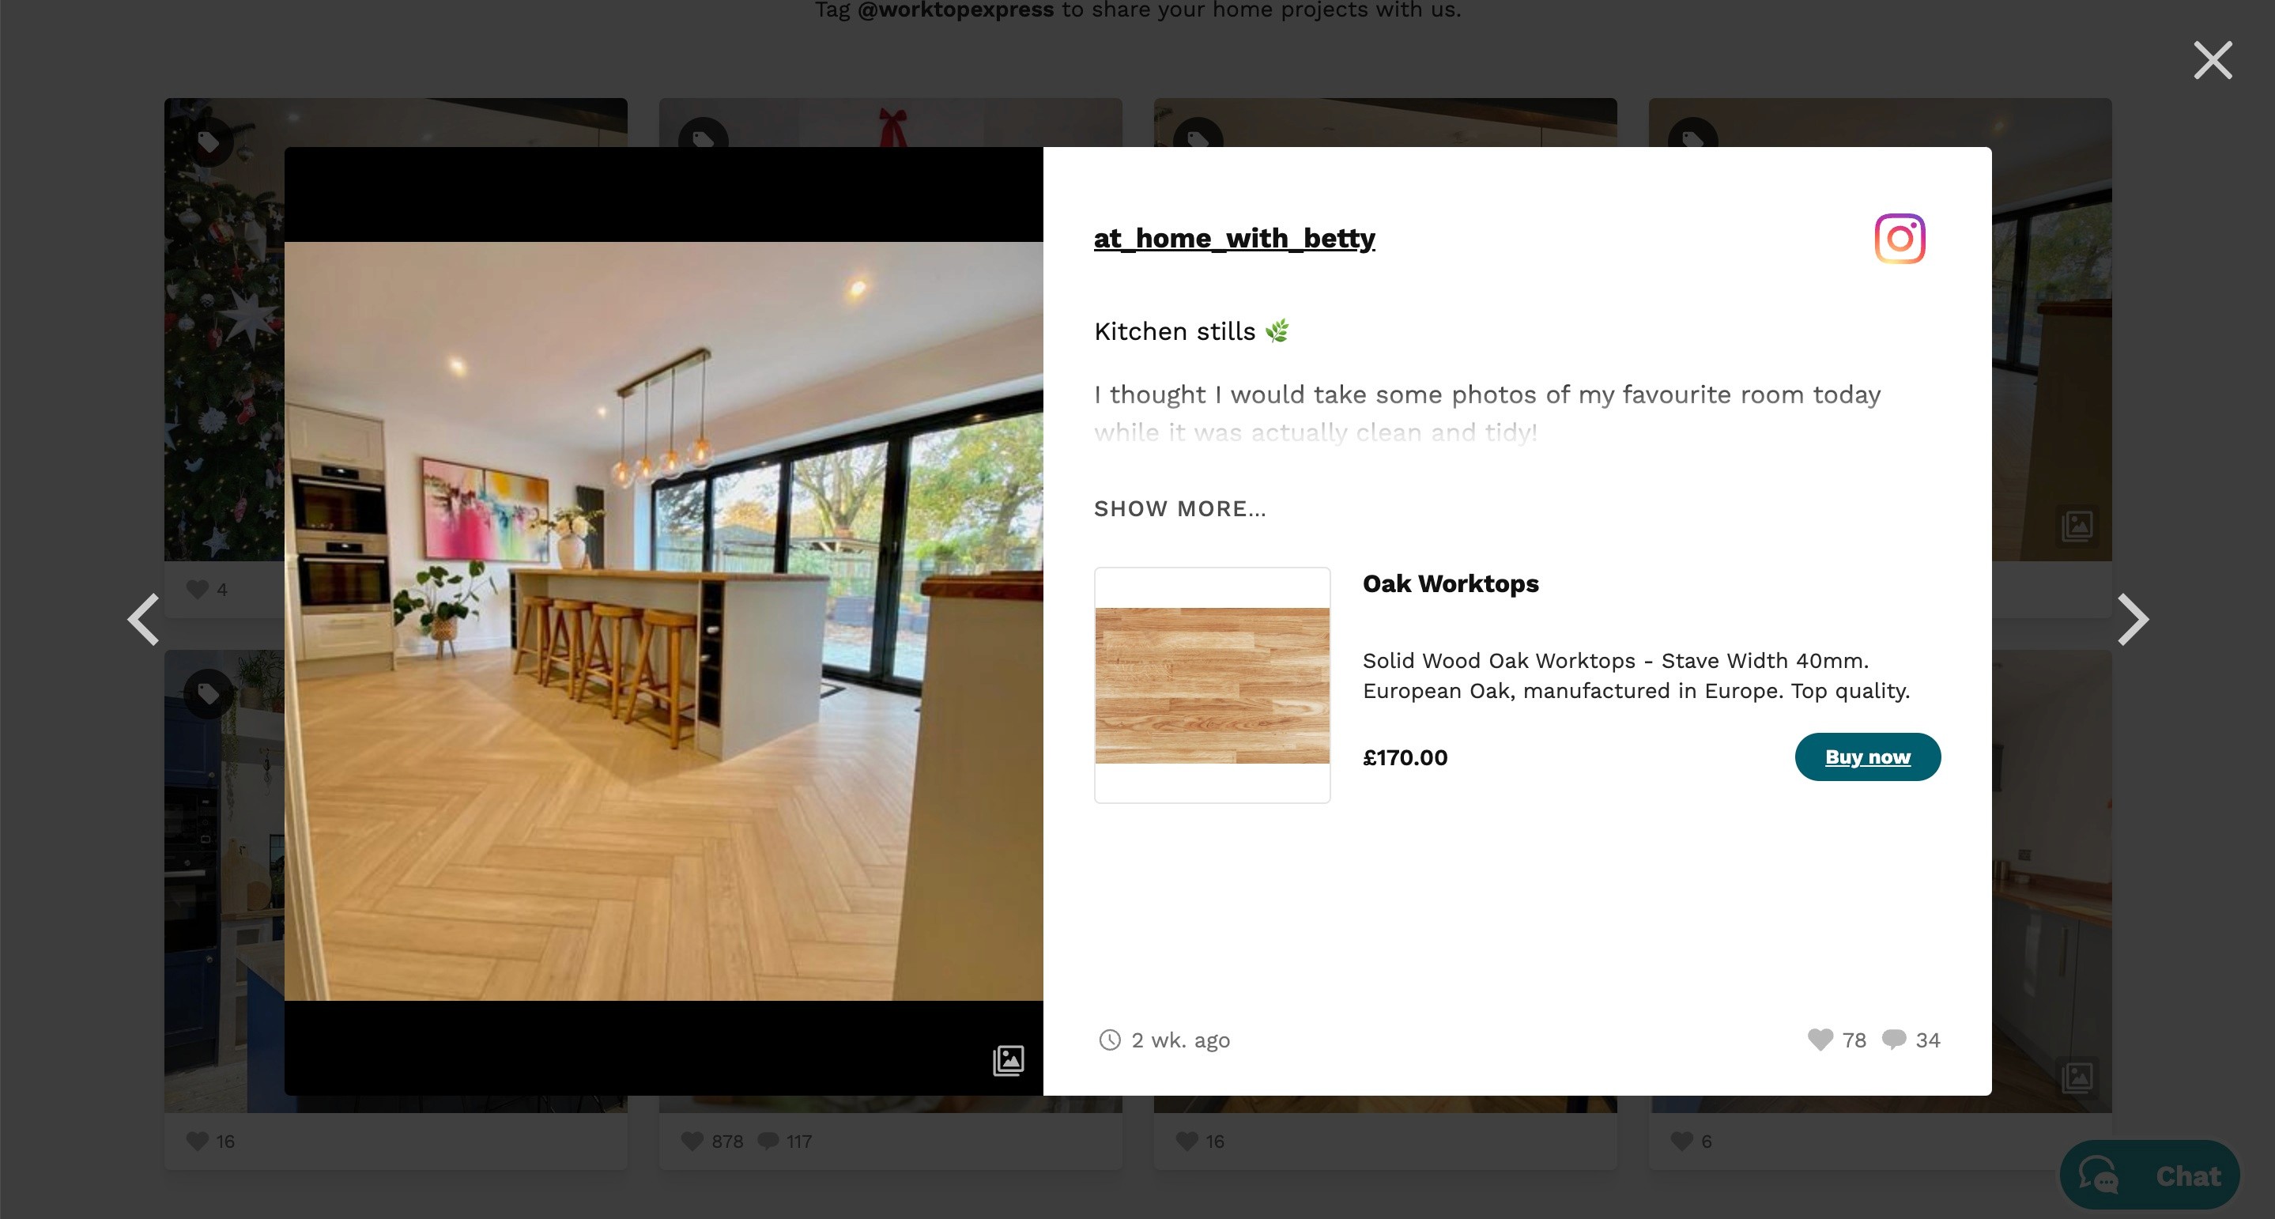Toggle like on the 878-like post
The image size is (2275, 1219).
click(691, 1139)
